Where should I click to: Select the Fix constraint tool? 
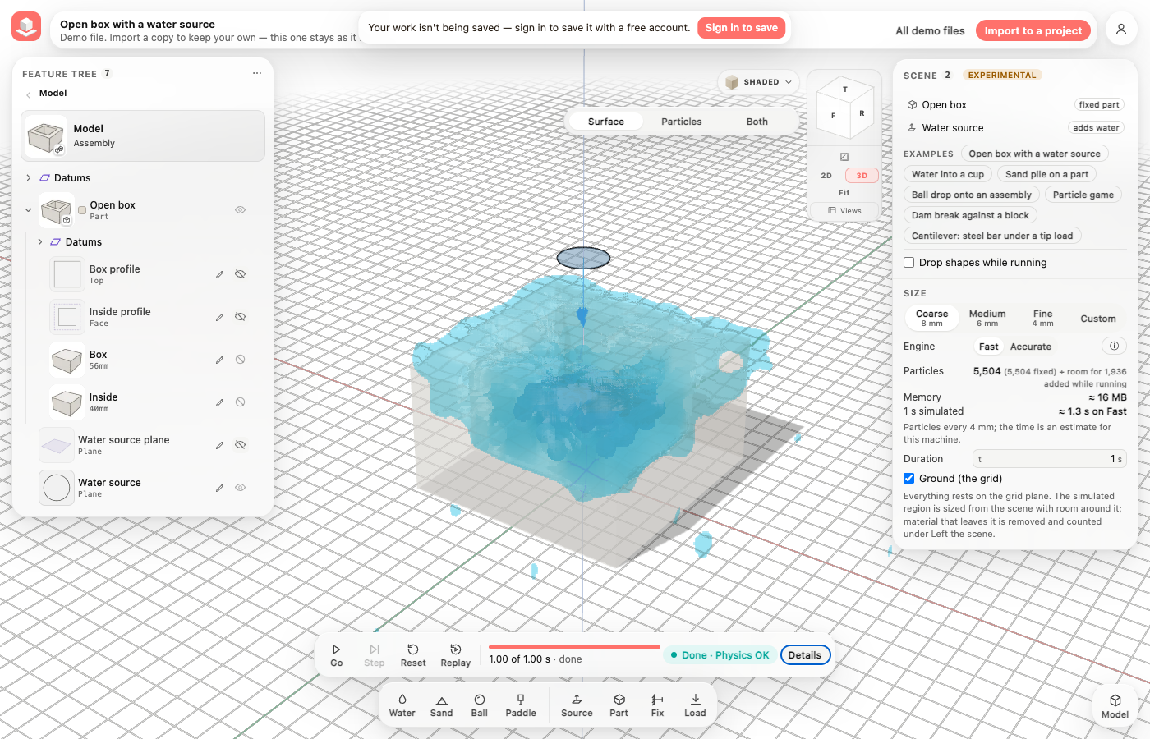tap(657, 705)
